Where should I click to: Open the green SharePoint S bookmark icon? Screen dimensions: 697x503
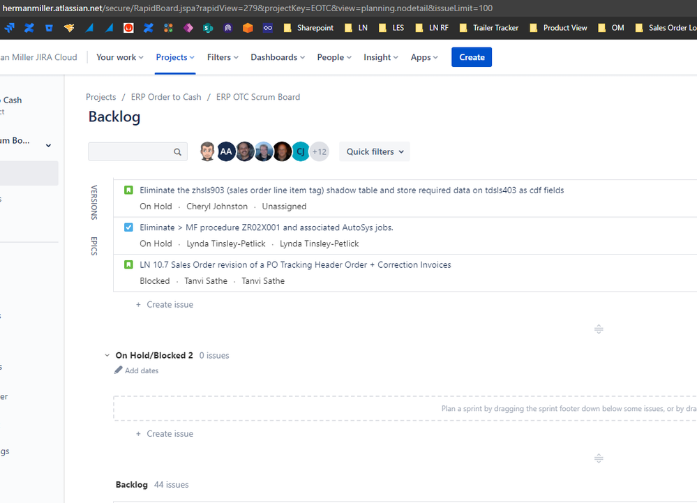tap(208, 28)
